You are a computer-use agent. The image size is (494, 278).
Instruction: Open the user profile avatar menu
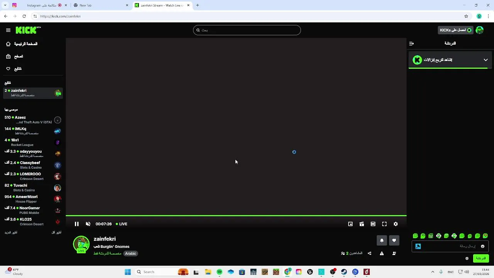point(480,30)
